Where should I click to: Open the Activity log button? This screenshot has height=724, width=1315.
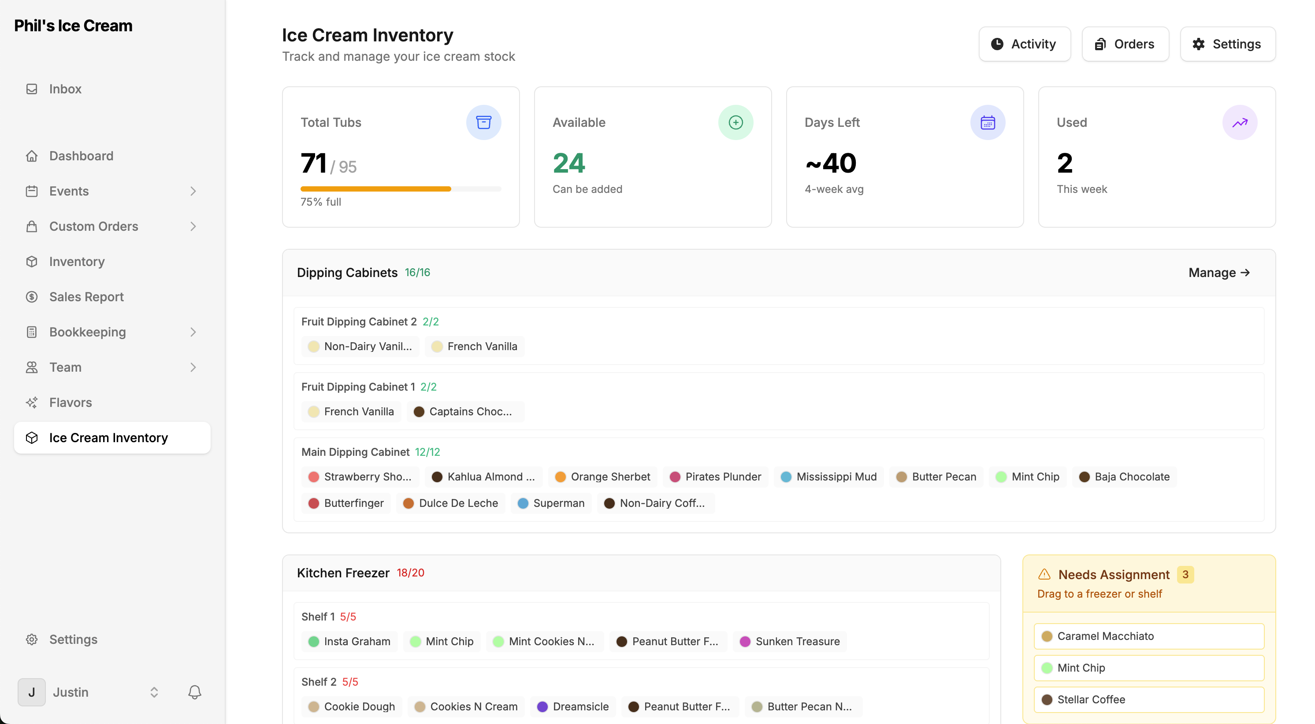tap(1024, 44)
